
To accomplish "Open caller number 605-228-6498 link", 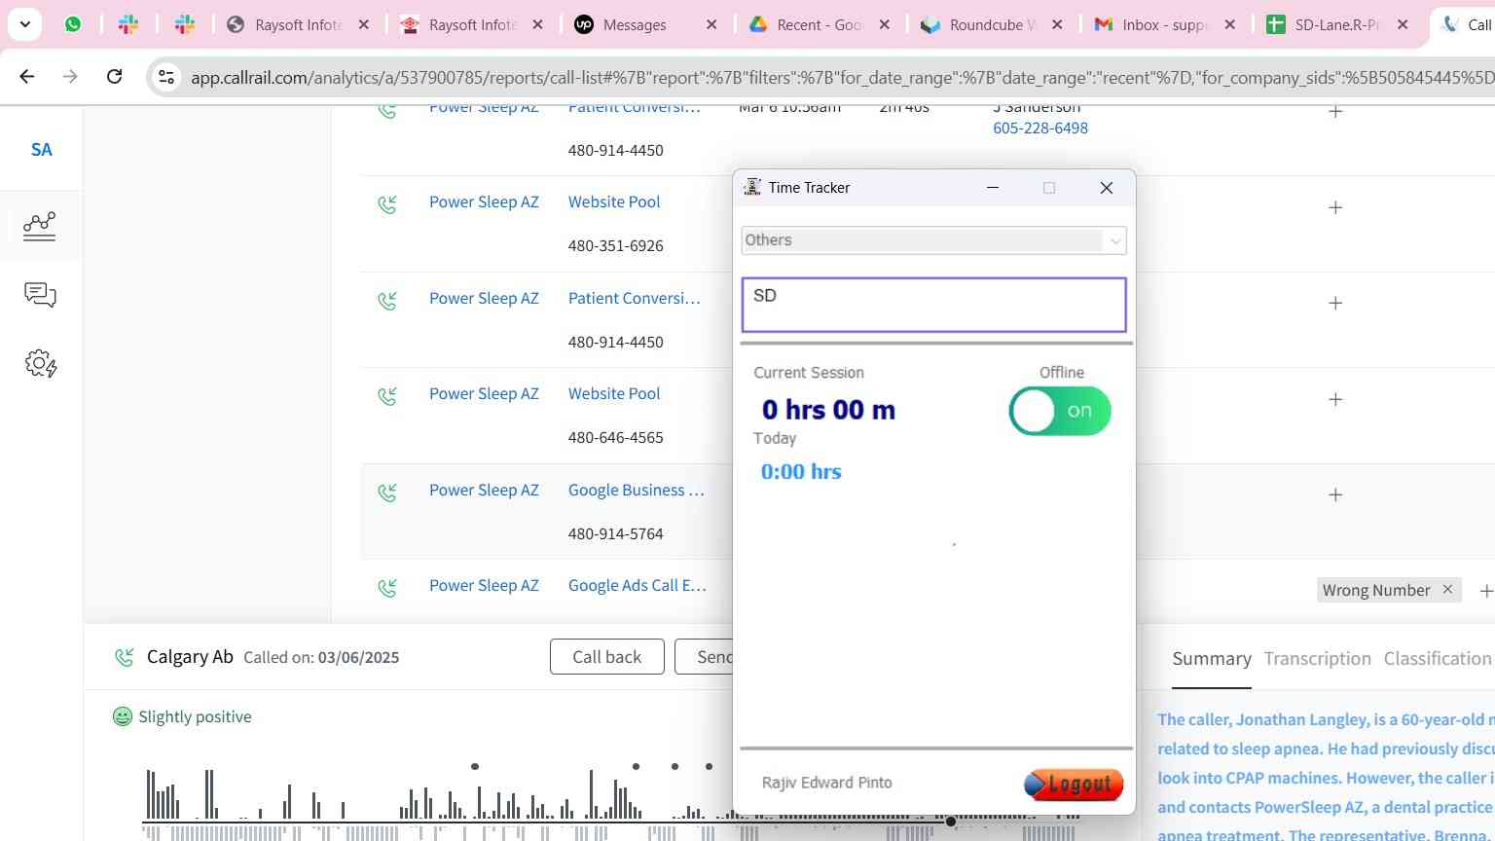I will pyautogui.click(x=1040, y=128).
